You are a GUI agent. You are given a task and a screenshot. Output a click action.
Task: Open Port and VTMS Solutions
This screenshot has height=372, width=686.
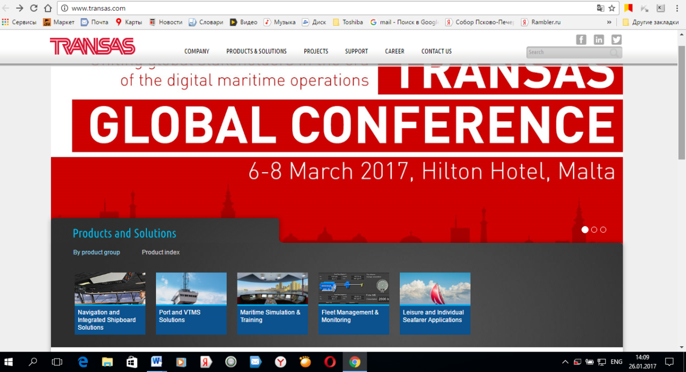pyautogui.click(x=191, y=303)
